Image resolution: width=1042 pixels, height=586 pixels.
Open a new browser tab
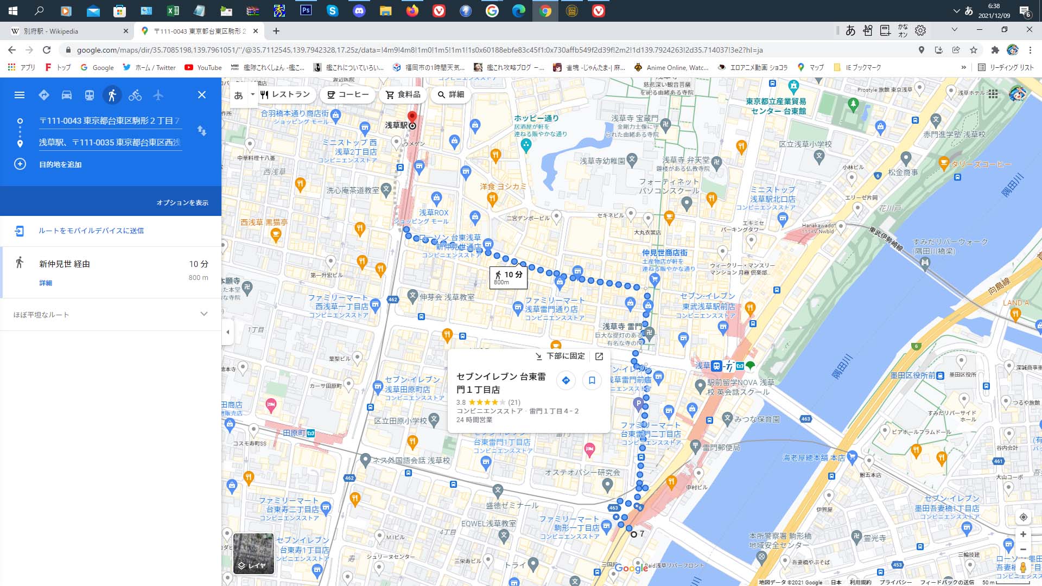click(x=276, y=31)
